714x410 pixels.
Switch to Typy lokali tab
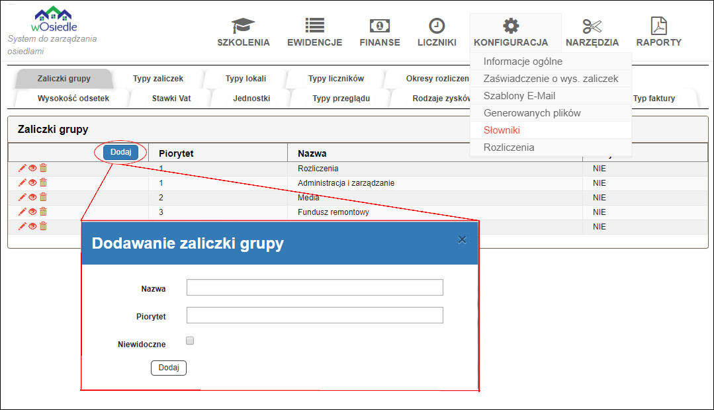click(x=245, y=78)
